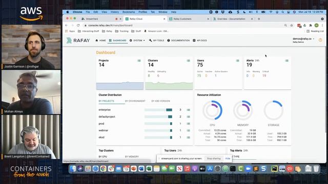Open Interesting Stuff bookmarks folder
The width and height of the screenshot is (328, 184).
88,31
